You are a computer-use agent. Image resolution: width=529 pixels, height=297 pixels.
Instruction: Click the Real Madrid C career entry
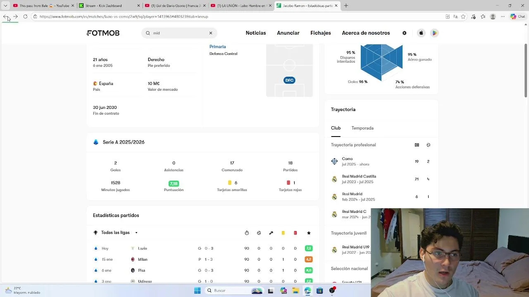pyautogui.click(x=350, y=214)
